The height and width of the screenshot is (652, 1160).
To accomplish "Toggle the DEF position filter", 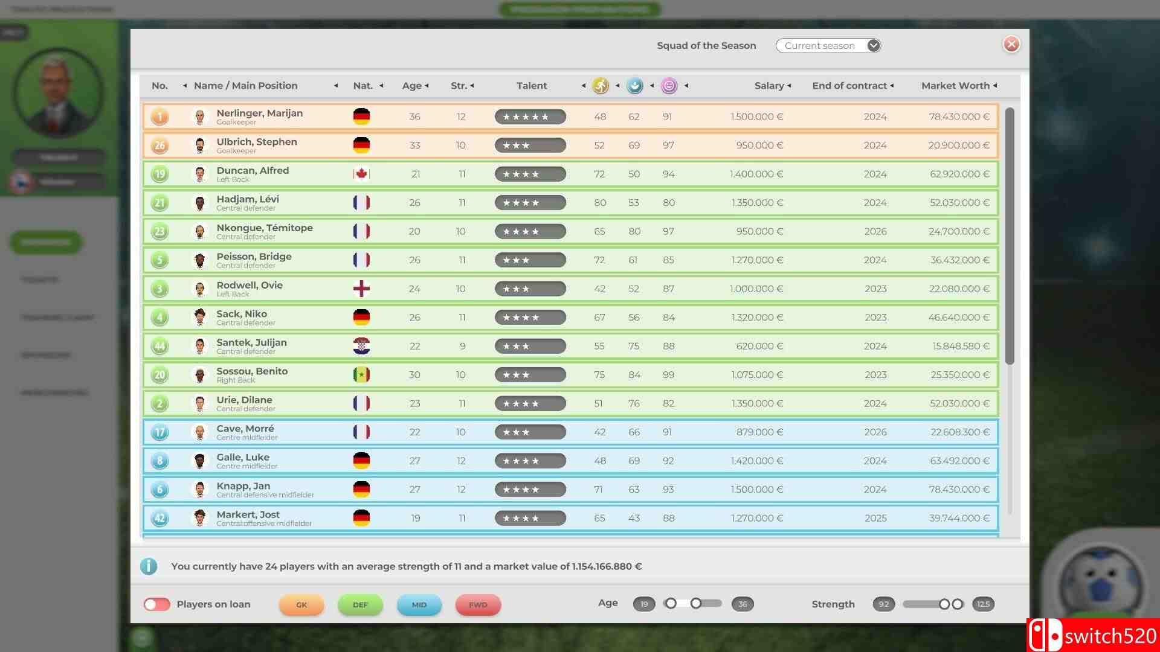I will (360, 604).
